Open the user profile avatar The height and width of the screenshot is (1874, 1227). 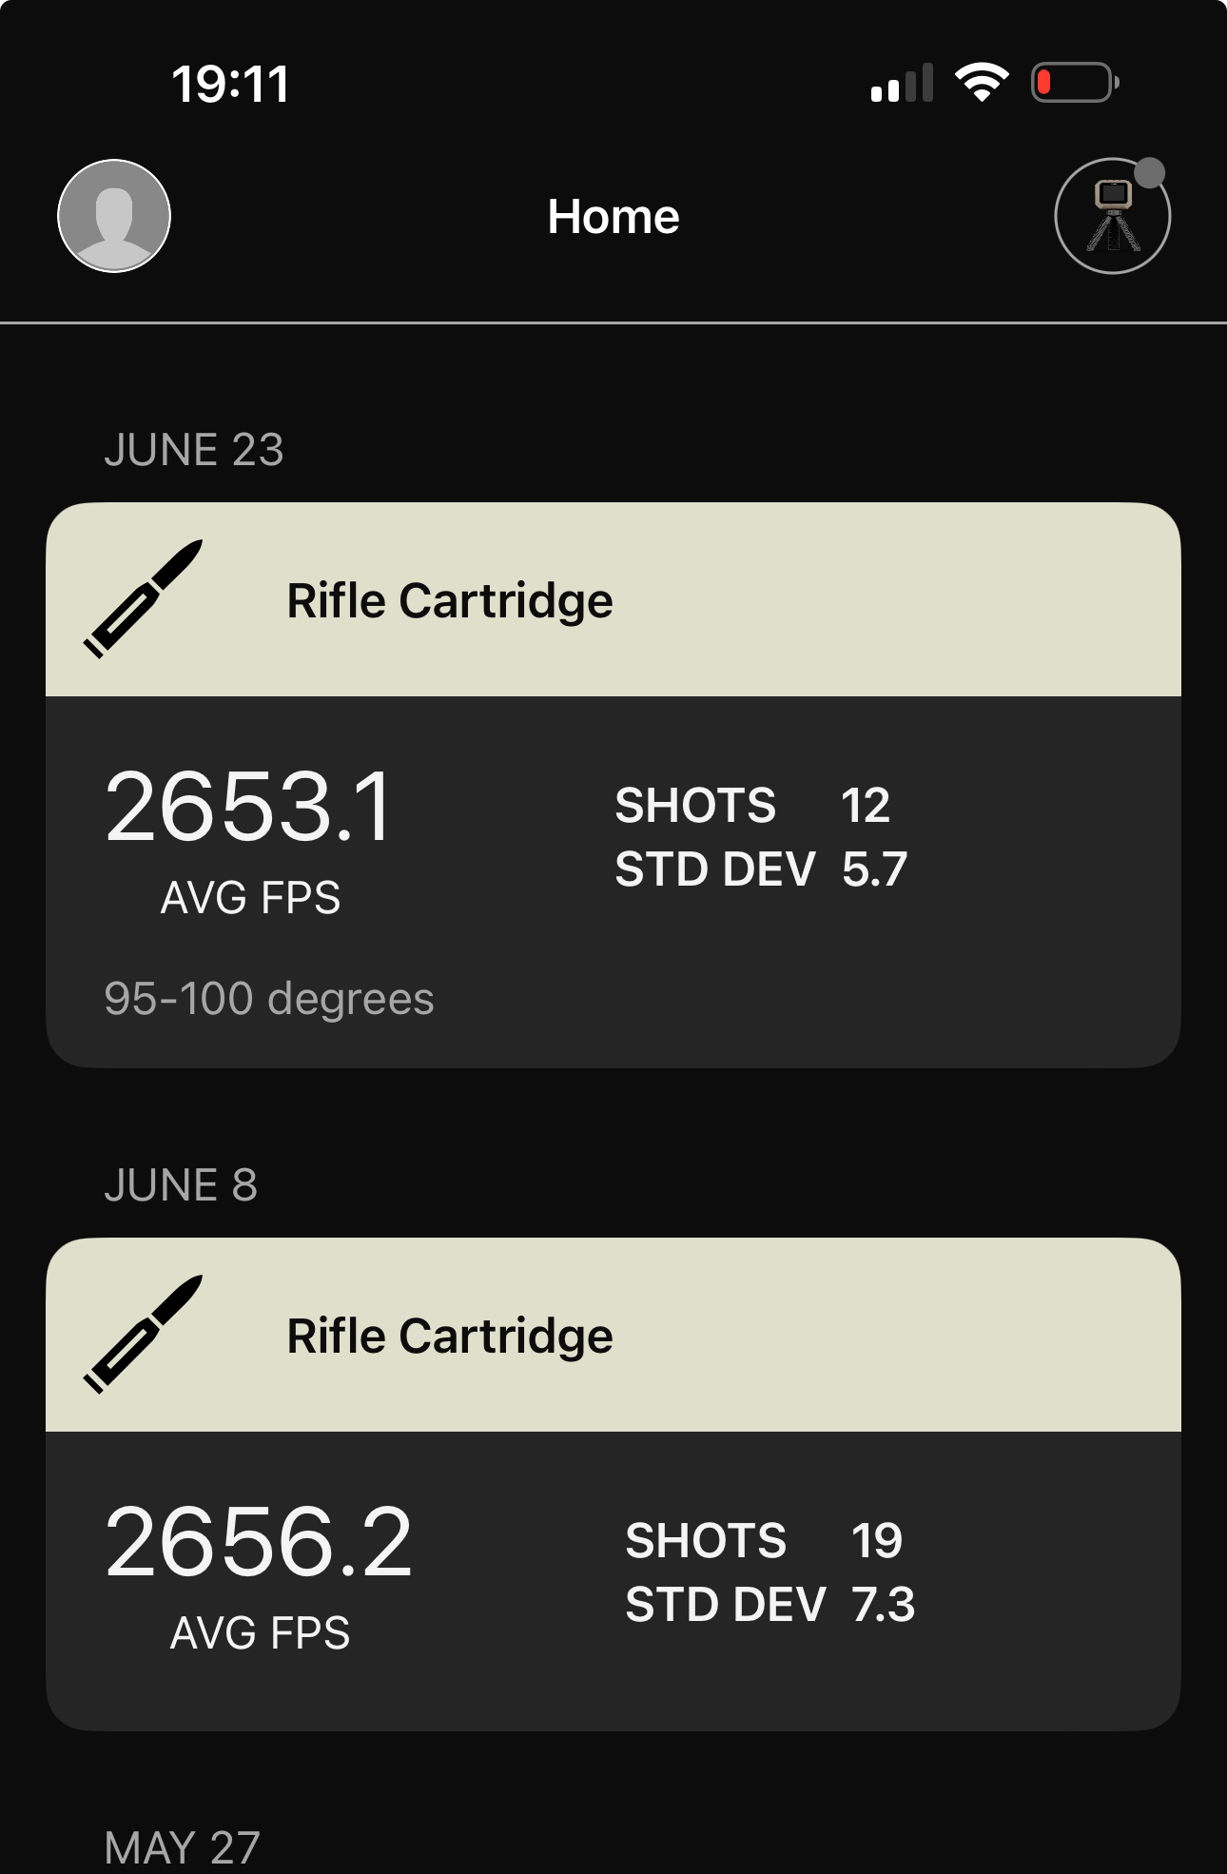tap(114, 216)
